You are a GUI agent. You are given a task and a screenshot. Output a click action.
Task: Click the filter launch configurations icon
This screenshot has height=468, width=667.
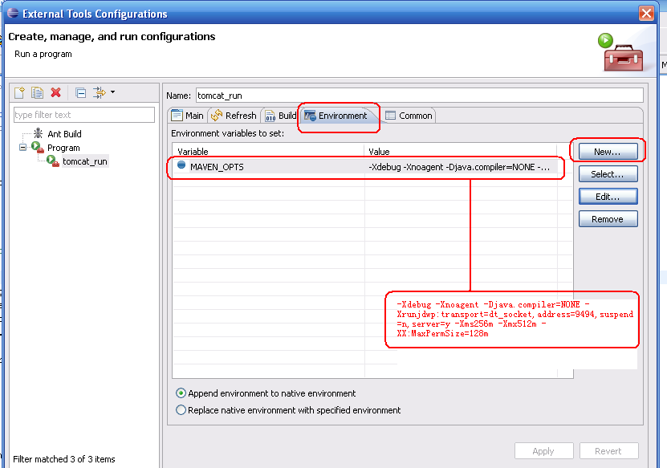(100, 93)
